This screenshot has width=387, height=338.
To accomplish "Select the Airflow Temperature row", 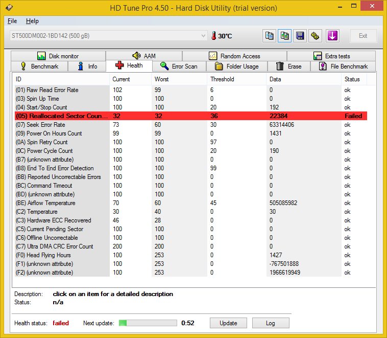I will coord(191,203).
